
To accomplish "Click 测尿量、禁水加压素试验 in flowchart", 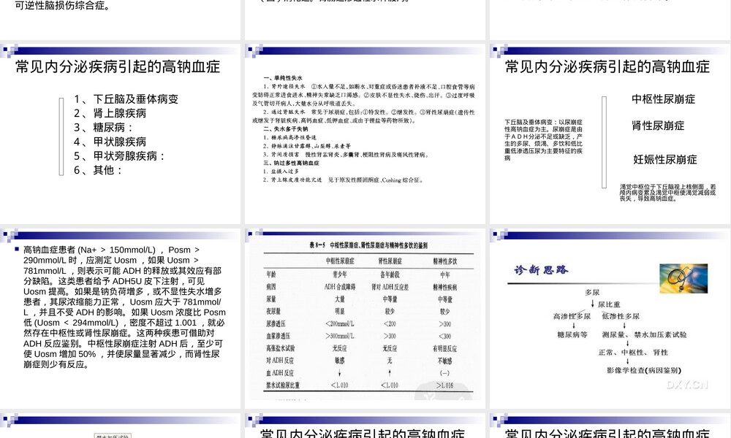I will (x=644, y=334).
